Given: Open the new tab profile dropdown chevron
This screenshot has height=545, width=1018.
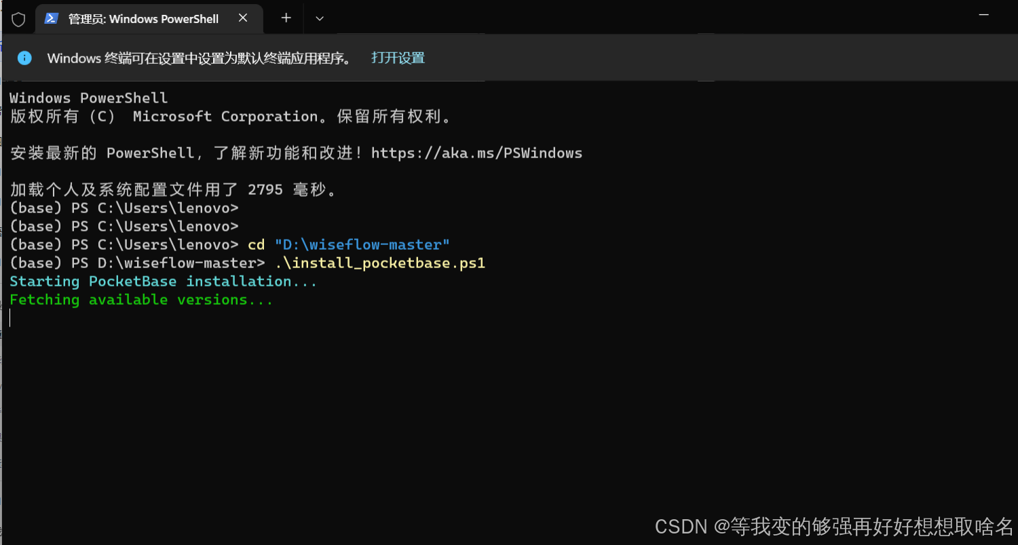Looking at the screenshot, I should point(319,18).
